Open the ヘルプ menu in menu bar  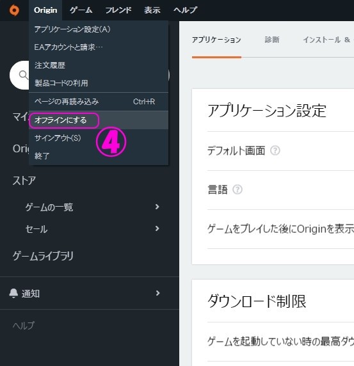coord(185,10)
